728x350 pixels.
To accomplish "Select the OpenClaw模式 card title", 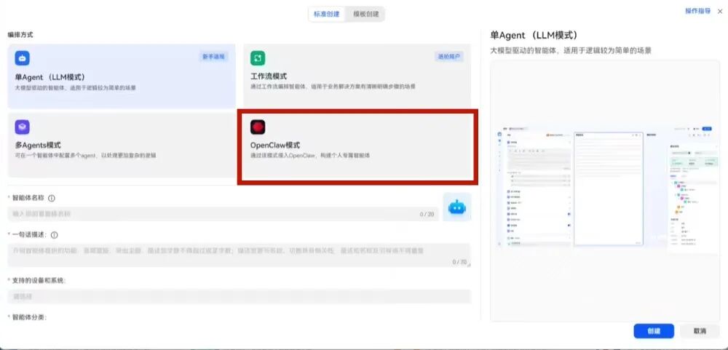I will click(275, 146).
